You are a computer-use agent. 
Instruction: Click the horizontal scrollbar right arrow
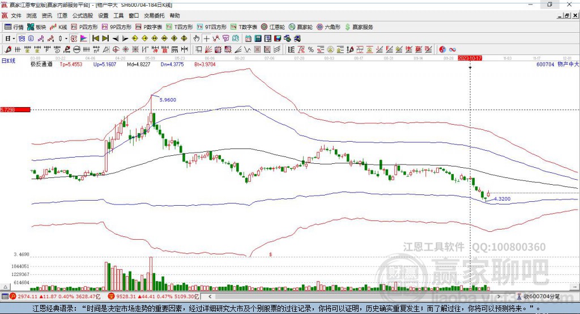(x=498, y=296)
